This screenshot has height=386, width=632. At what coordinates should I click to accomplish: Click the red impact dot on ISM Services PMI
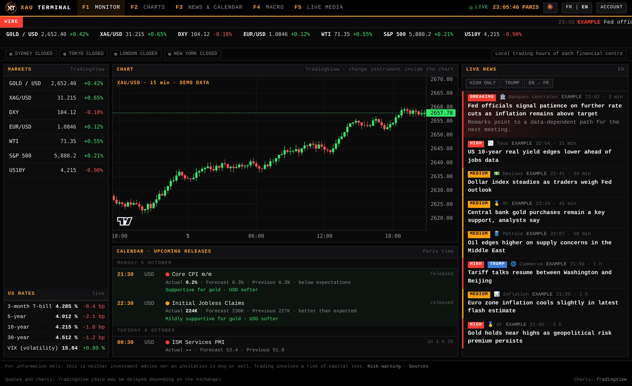point(167,342)
